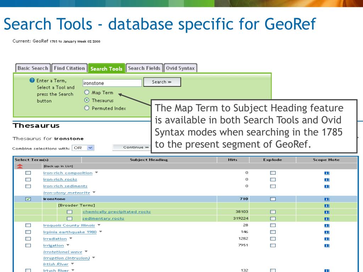The width and height of the screenshot is (363, 272).
Task: Check the Explode box for irrigation
Action: [273, 245]
